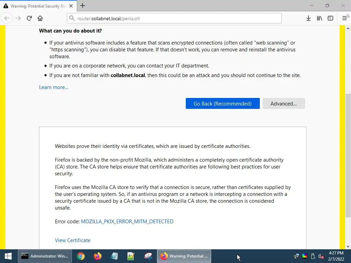Select the Warning: Potential Security Risk tab
The height and width of the screenshot is (263, 351).
click(38, 6)
